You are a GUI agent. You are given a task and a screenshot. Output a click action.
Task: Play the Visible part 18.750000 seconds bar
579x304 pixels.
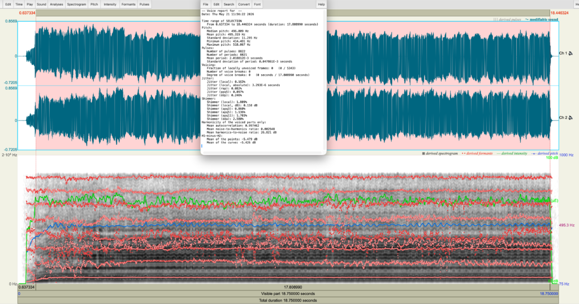pyautogui.click(x=288, y=294)
